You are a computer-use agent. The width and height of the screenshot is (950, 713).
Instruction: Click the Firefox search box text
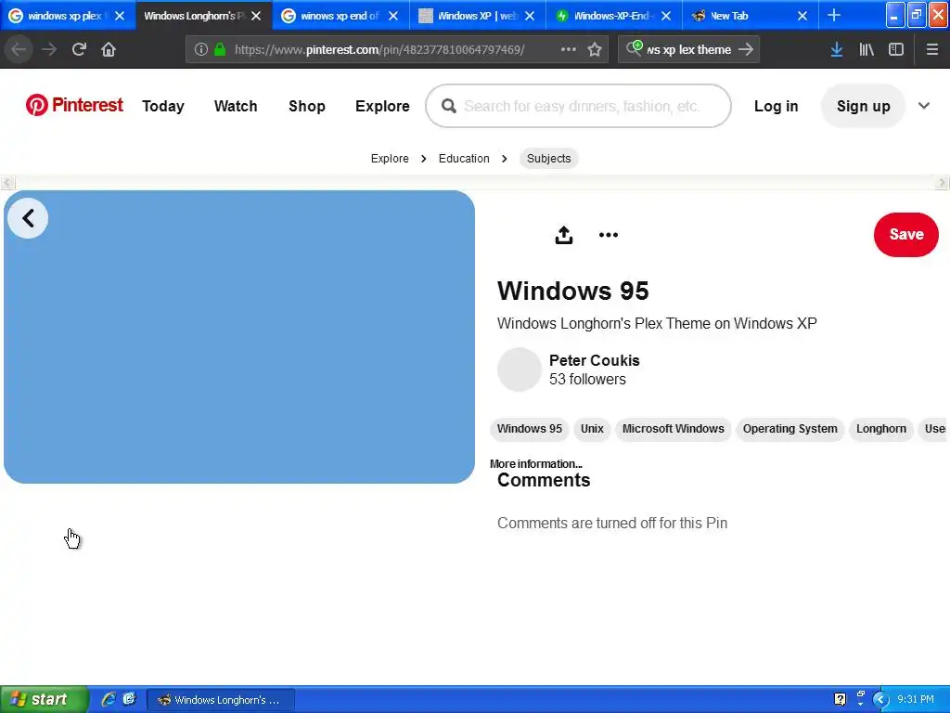coord(689,49)
